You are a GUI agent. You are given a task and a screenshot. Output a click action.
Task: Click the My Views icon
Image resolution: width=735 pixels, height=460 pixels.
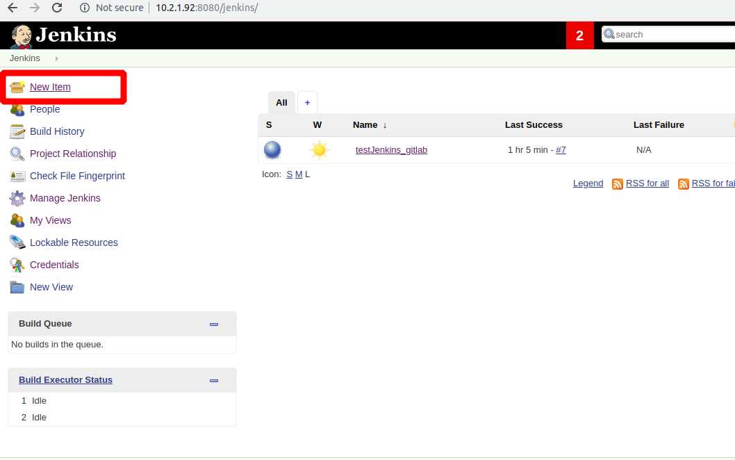[17, 220]
